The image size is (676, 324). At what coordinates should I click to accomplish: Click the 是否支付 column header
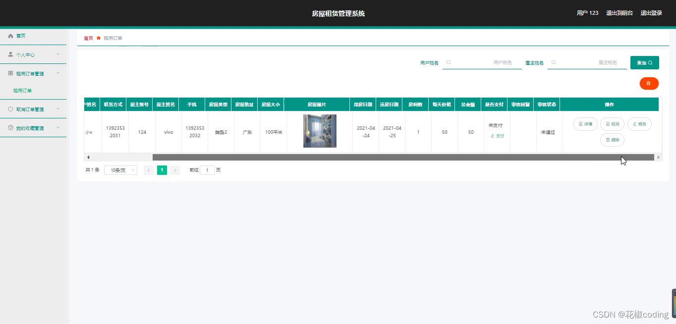[x=494, y=105]
